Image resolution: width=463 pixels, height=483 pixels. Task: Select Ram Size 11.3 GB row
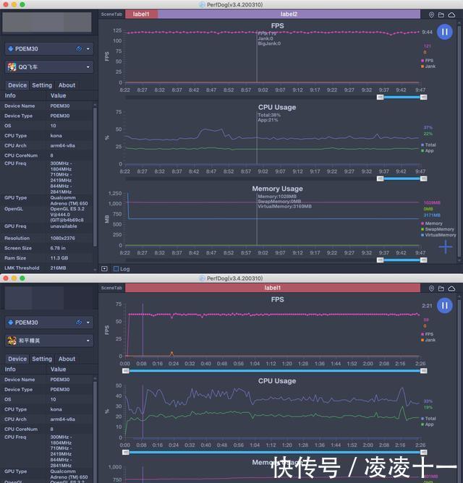pos(46,258)
